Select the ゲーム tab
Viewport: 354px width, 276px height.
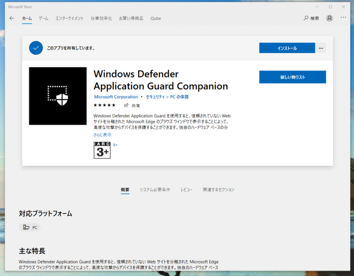43,18
